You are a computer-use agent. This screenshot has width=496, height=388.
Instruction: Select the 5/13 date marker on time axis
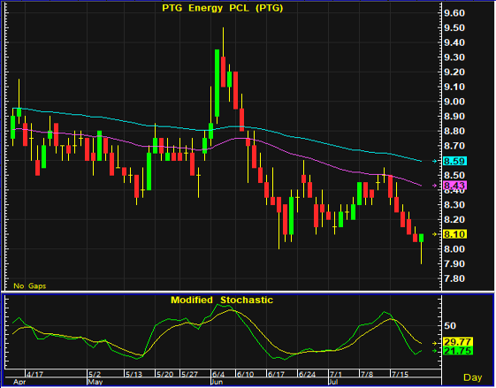(x=134, y=375)
